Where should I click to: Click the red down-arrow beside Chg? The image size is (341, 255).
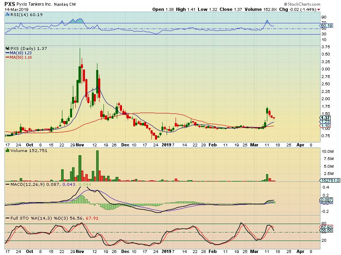pyautogui.click(x=319, y=9)
